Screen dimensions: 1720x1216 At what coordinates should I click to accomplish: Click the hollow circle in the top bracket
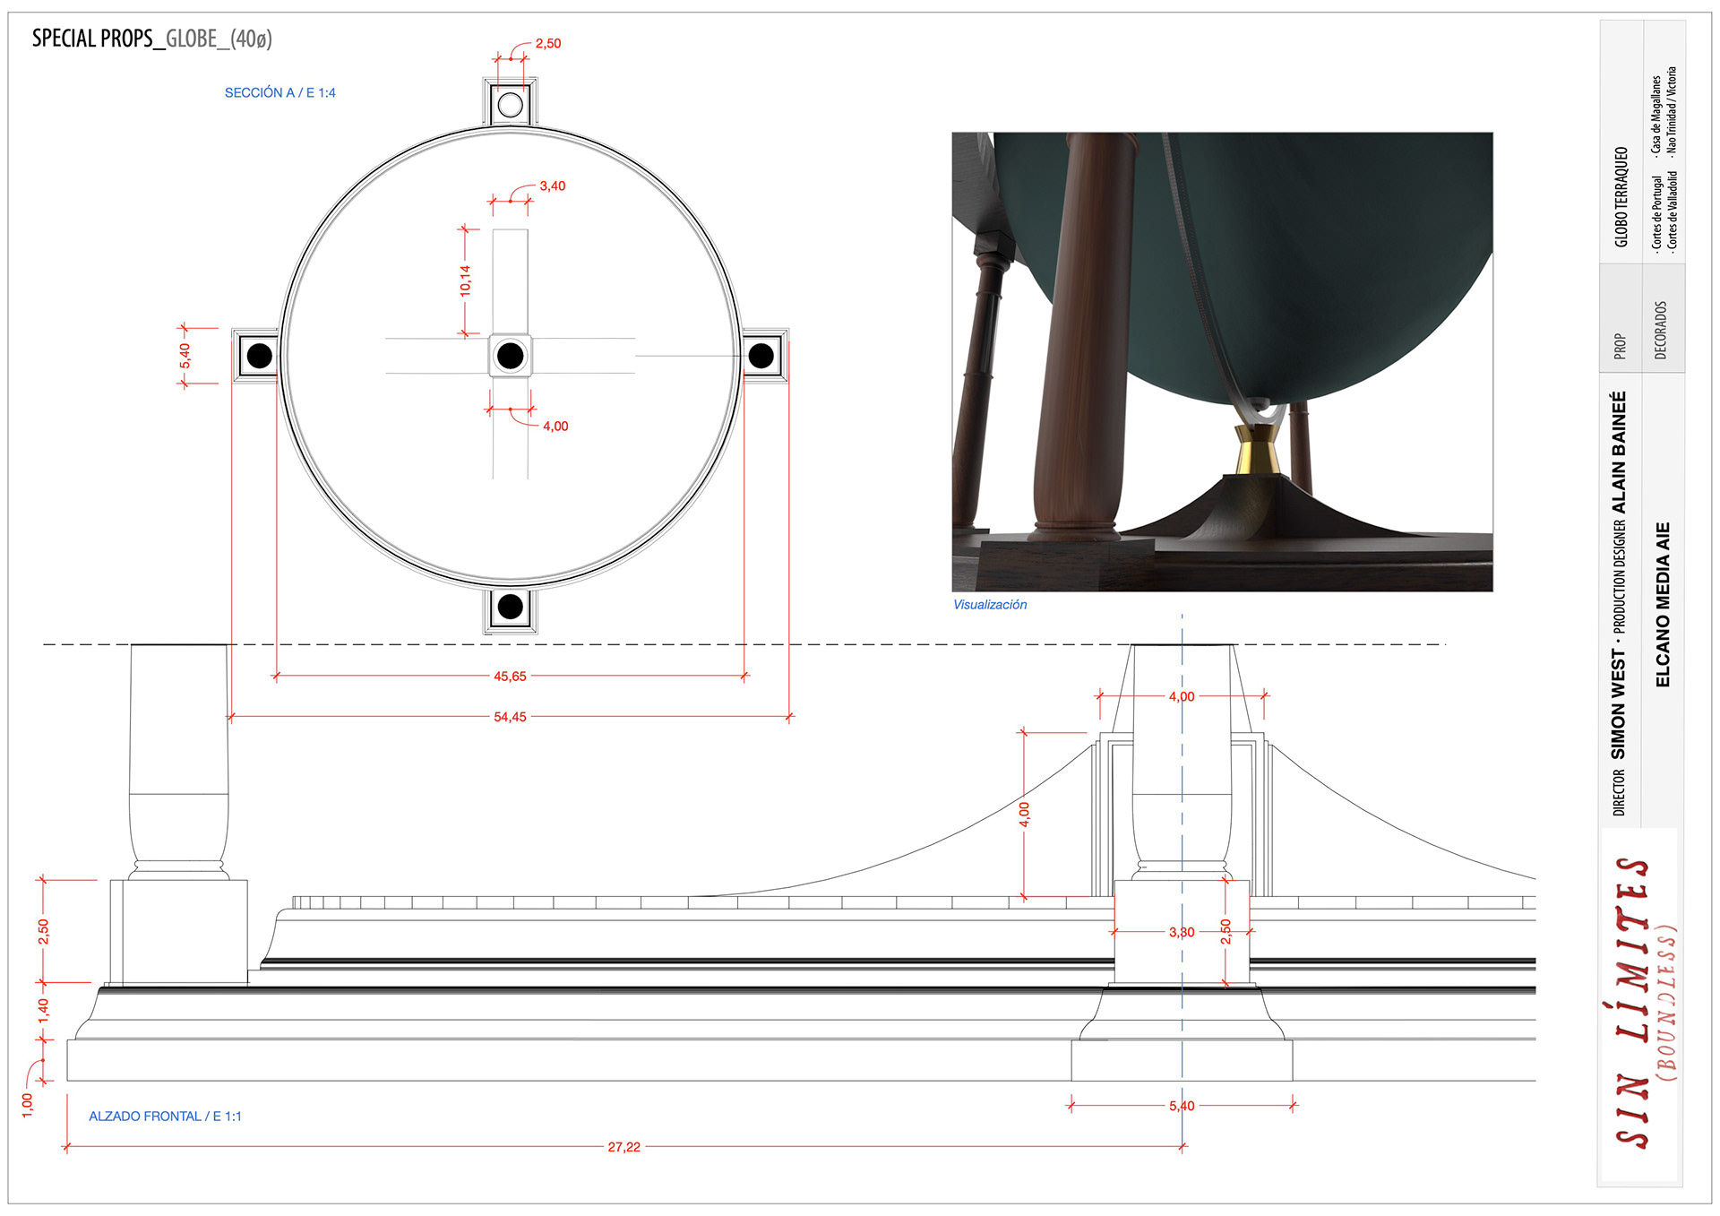tap(510, 105)
